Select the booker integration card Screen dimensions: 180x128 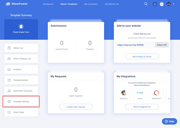tap(140, 95)
